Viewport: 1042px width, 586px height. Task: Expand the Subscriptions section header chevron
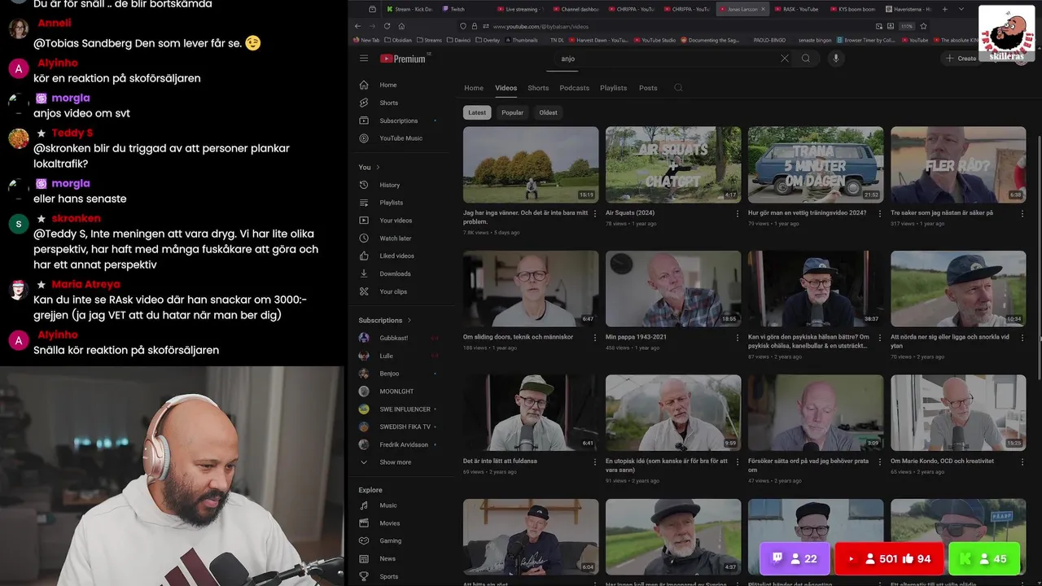(x=409, y=320)
